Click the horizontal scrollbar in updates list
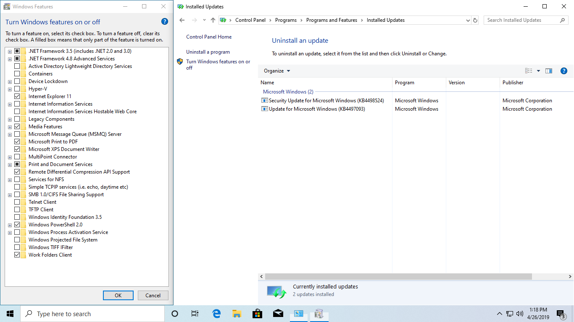The height and width of the screenshot is (322, 574). 398,277
